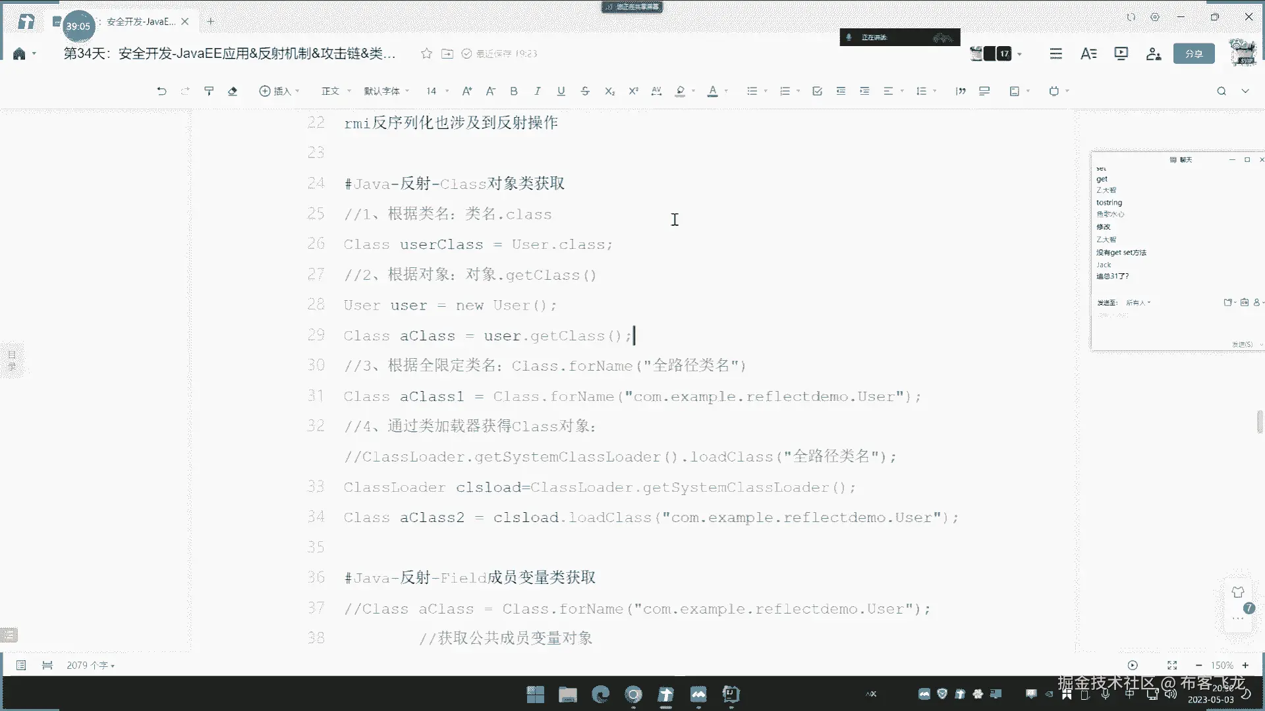Viewport: 1265px width, 711px height.
Task: Insert a checkbox task list
Action: [x=817, y=91]
